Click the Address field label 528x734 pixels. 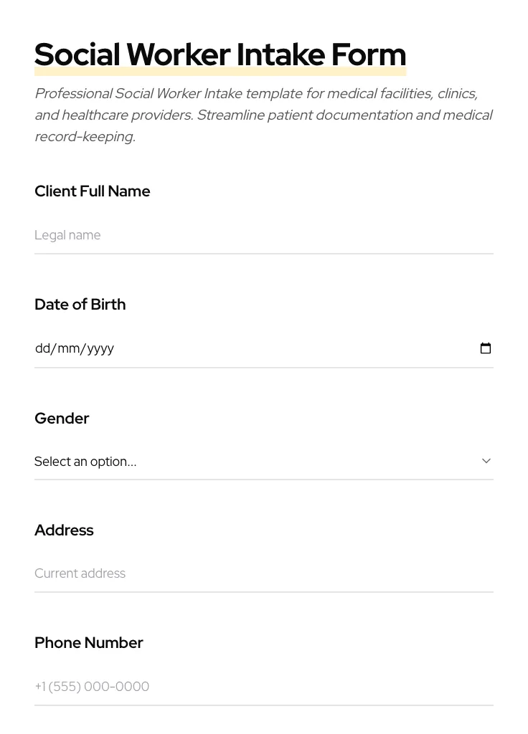pos(64,530)
